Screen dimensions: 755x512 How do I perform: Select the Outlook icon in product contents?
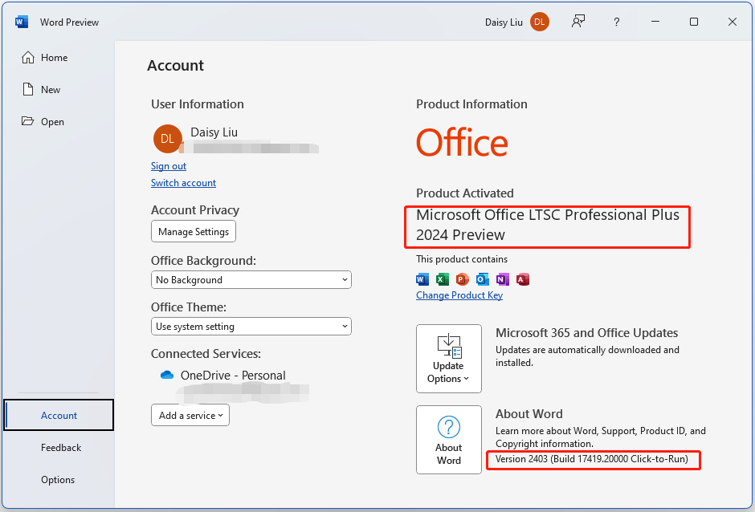482,278
